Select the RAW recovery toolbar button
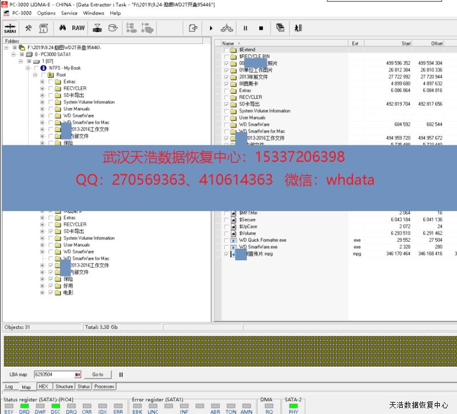 pos(78,27)
